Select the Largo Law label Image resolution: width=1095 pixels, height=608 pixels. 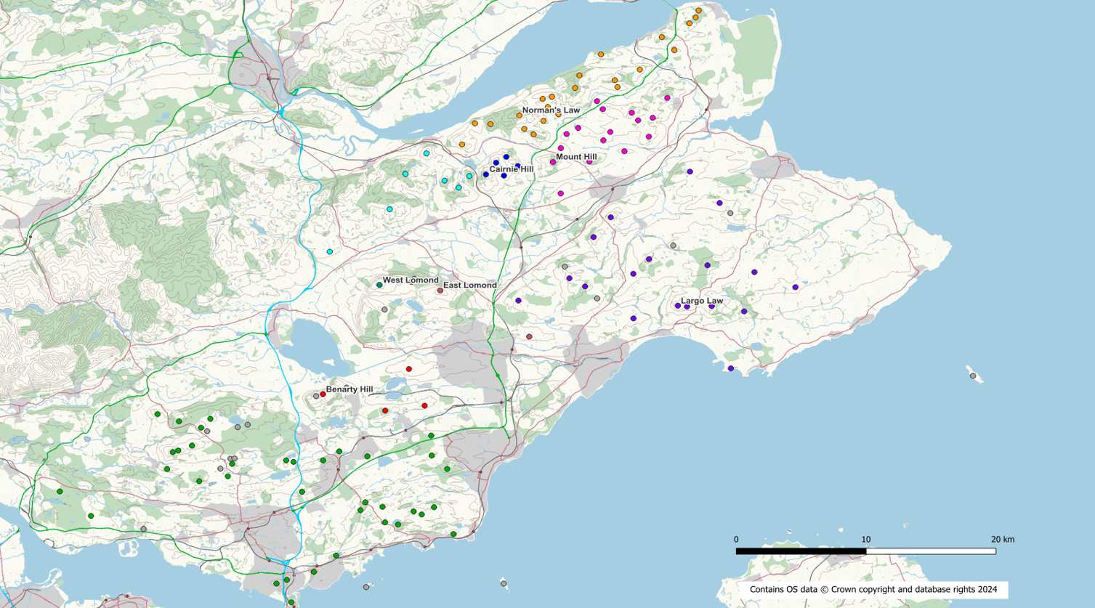(x=702, y=301)
